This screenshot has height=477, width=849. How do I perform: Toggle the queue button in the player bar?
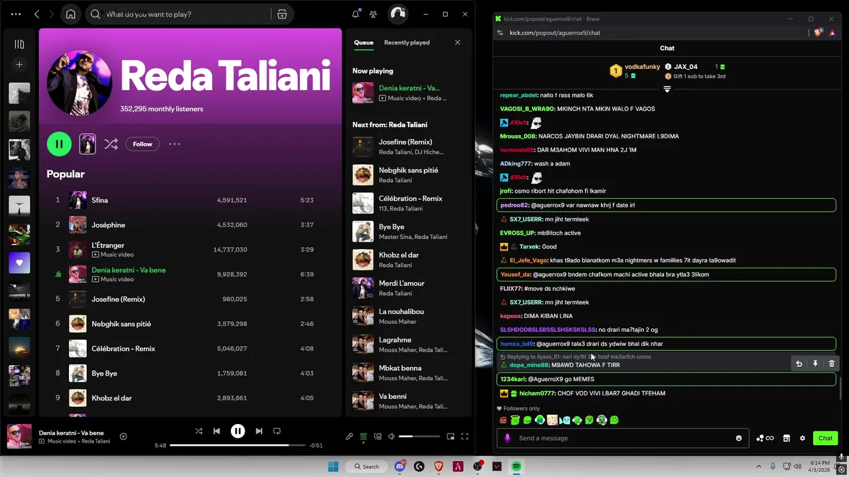pyautogui.click(x=363, y=436)
